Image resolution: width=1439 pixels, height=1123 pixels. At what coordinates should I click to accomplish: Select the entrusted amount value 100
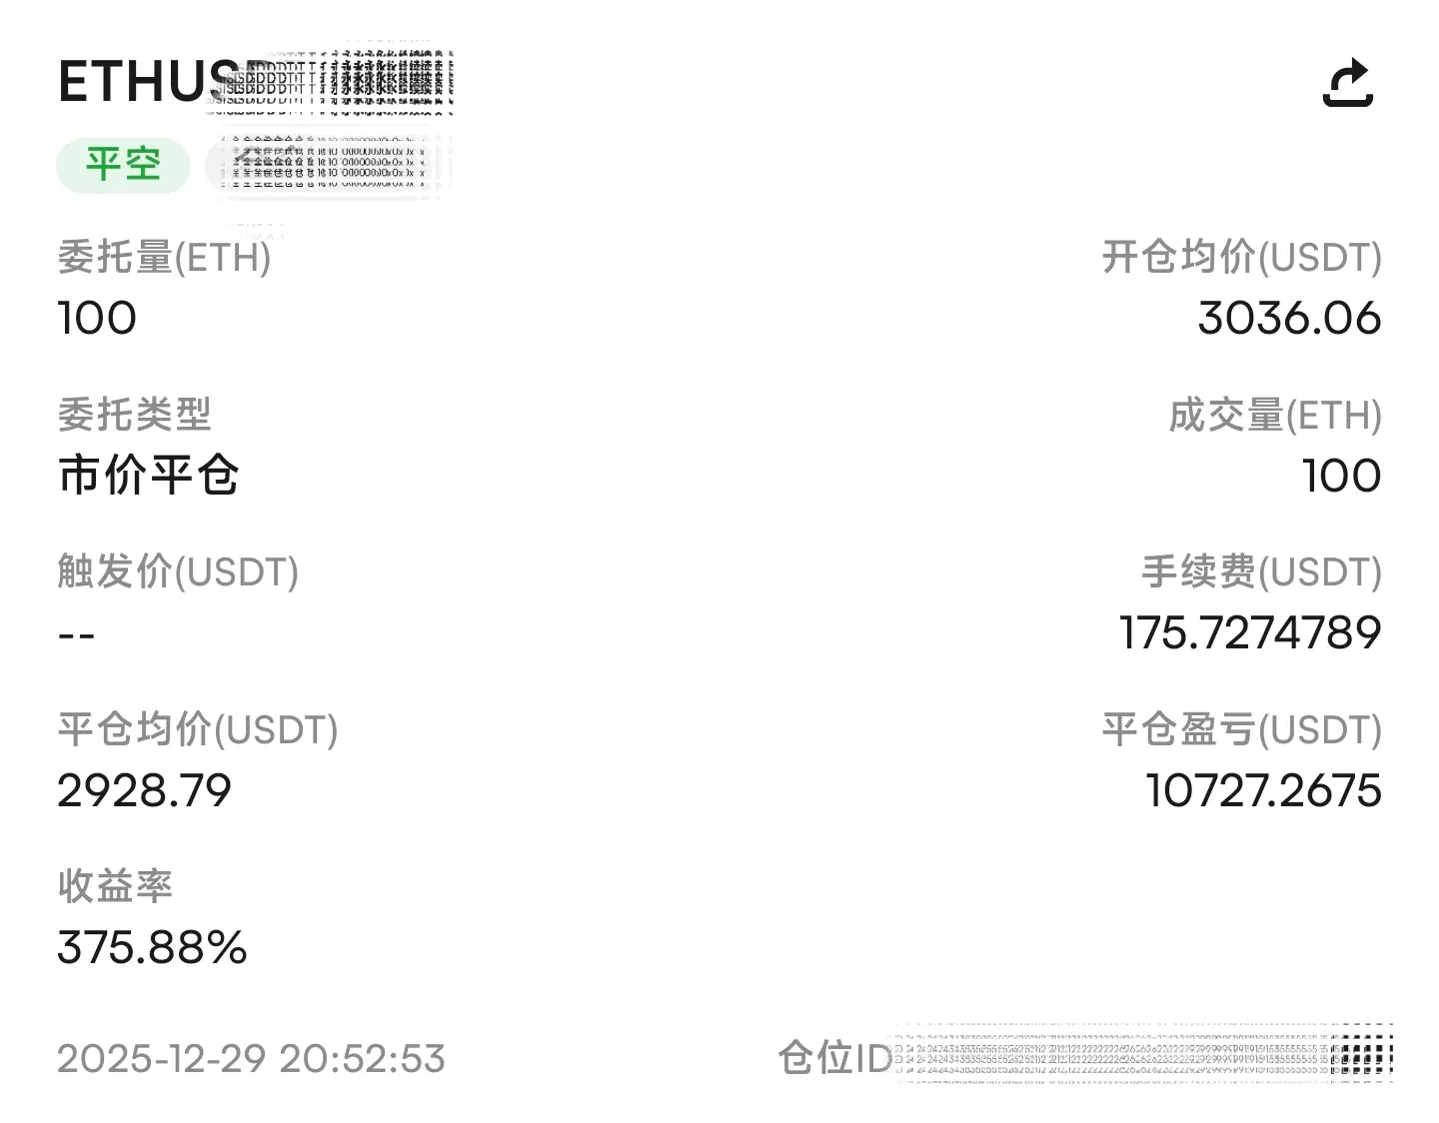click(x=97, y=318)
